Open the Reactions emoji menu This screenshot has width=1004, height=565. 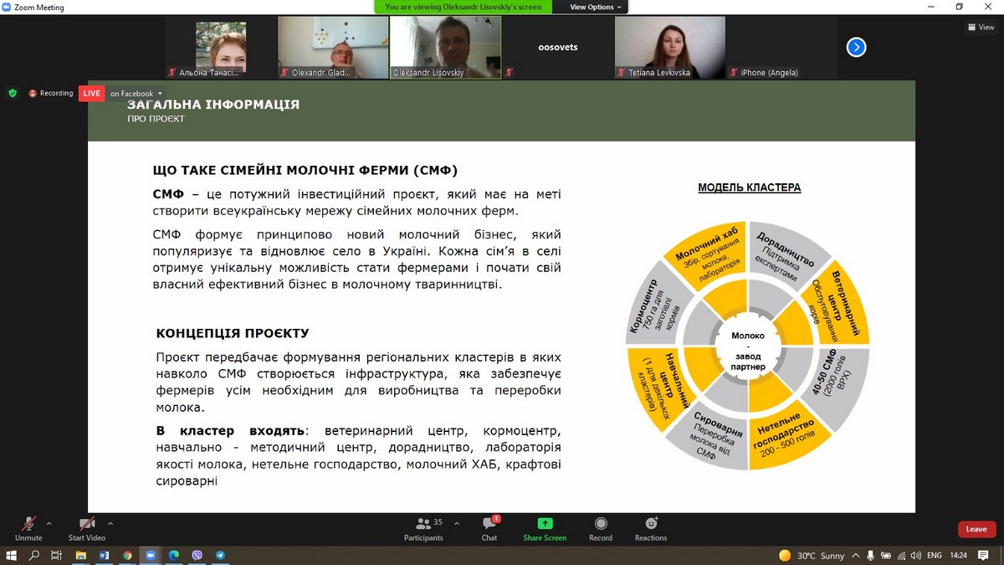(651, 524)
